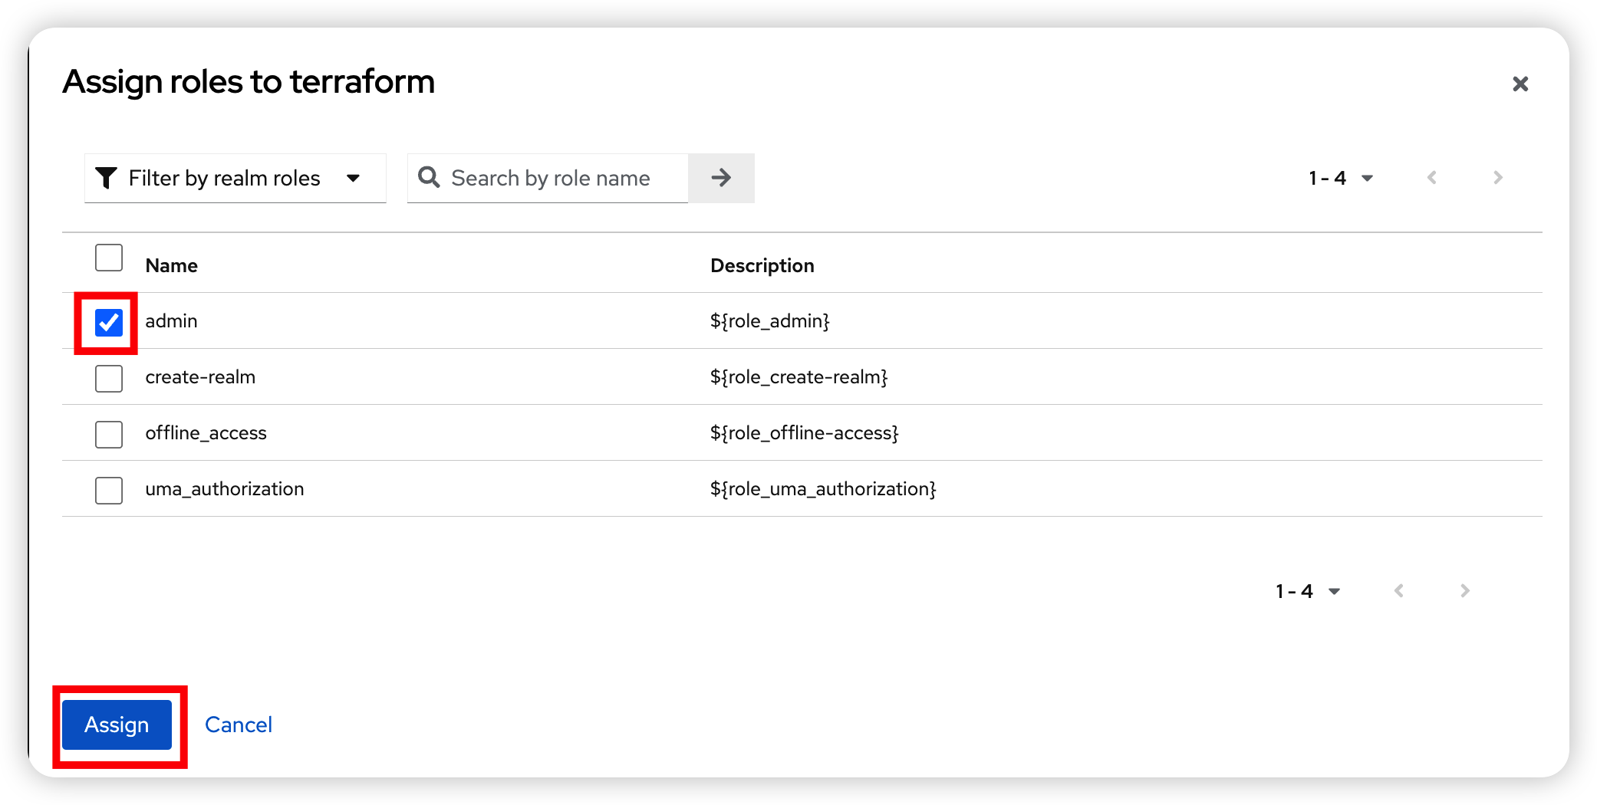Go to next page in top pagination
This screenshot has height=805, width=1597.
(1497, 178)
